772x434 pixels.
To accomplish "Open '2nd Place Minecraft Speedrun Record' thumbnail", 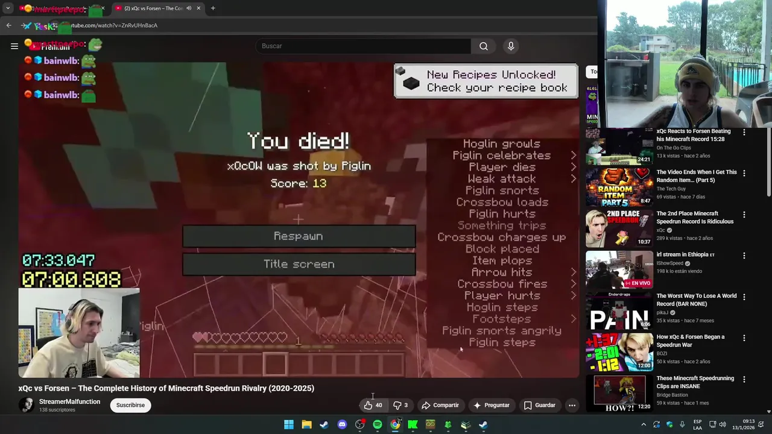I will pos(619,228).
